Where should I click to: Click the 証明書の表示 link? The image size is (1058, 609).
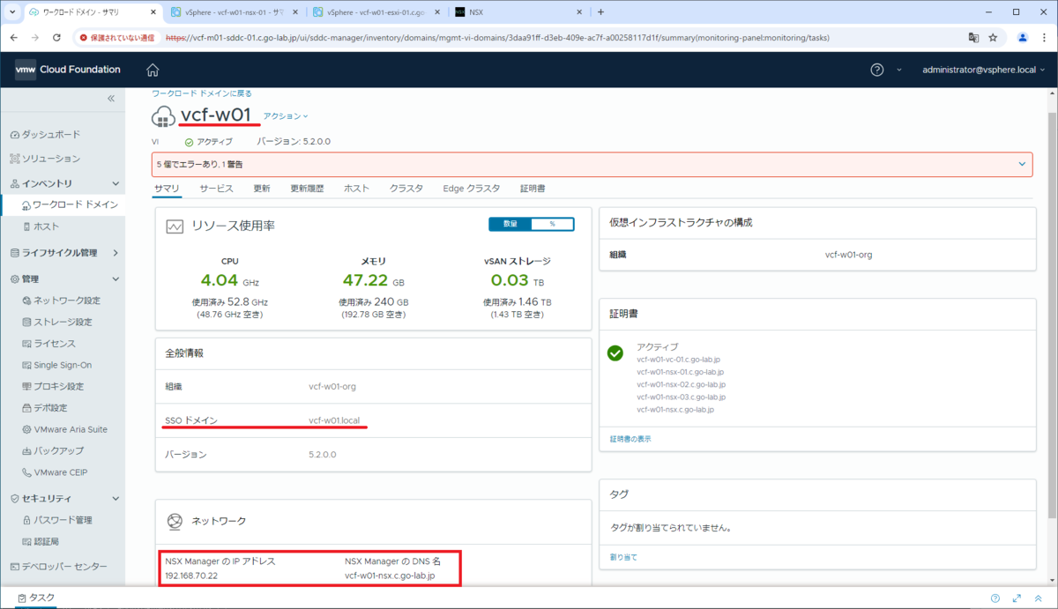pos(630,438)
